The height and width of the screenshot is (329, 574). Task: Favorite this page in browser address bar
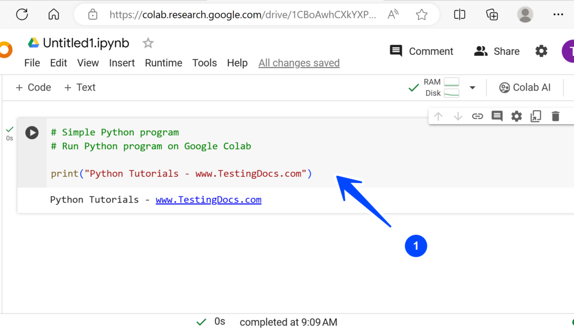click(x=422, y=15)
